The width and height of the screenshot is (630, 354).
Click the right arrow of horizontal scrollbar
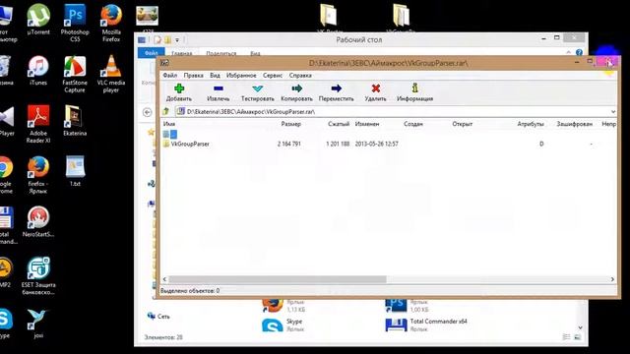(612, 279)
